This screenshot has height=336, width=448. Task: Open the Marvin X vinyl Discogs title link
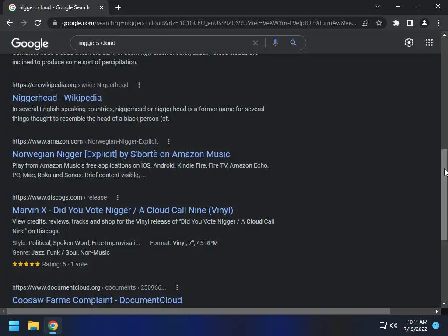(122, 210)
